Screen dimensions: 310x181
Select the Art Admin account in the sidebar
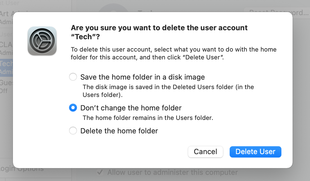coord(6,18)
